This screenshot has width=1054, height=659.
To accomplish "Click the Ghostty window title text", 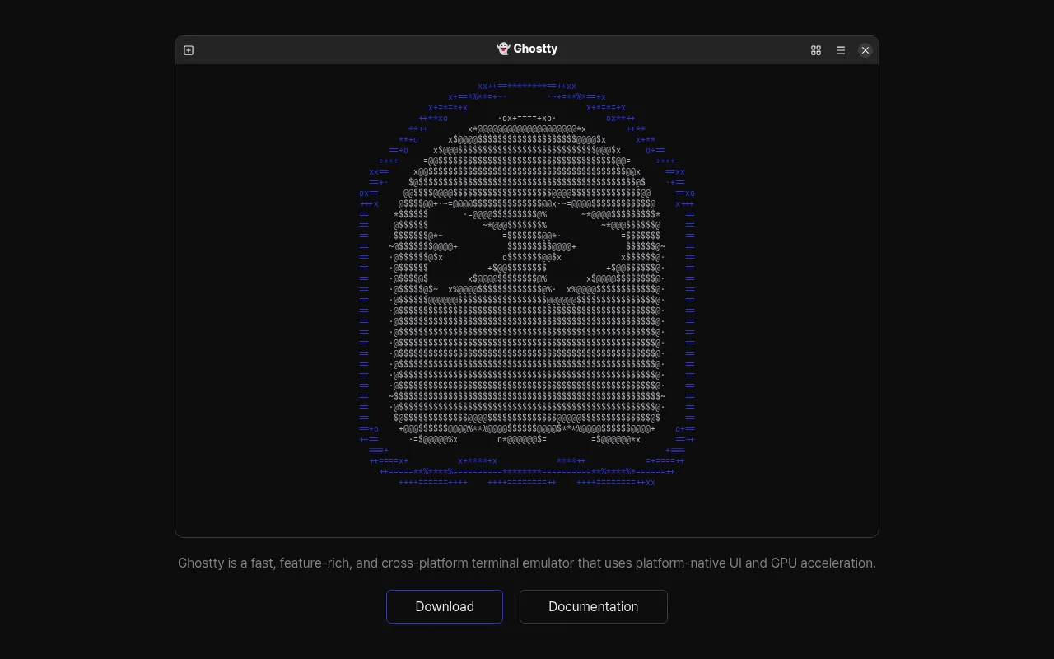I will click(535, 49).
